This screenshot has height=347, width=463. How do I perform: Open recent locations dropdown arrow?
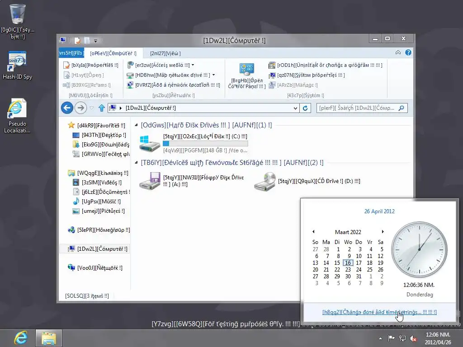92,108
